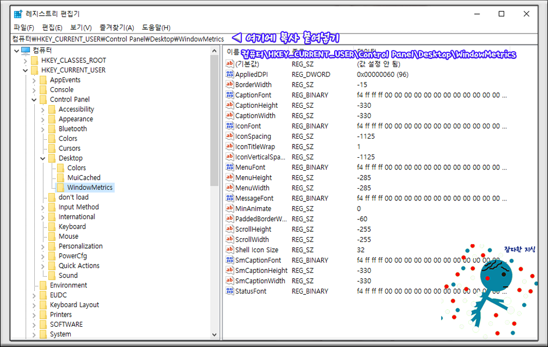Screen dimensions: 548x347
Task: Select the don't load key
Action: tap(74, 198)
